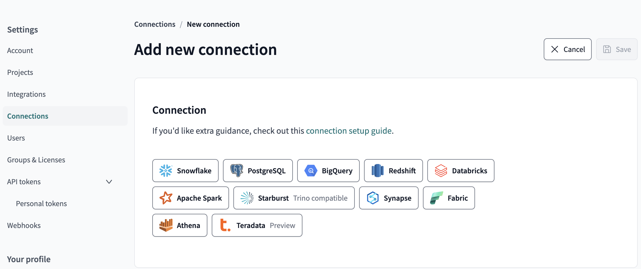Image resolution: width=641 pixels, height=269 pixels.
Task: Choose the Databricks stacked-layers icon
Action: click(x=441, y=171)
